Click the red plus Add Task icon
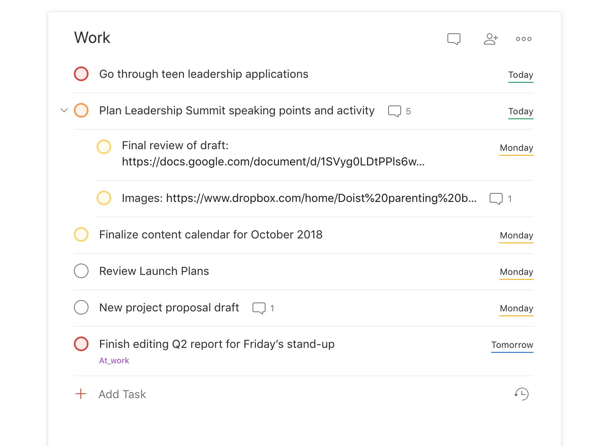Screen dimensions: 609x446 pyautogui.click(x=81, y=394)
